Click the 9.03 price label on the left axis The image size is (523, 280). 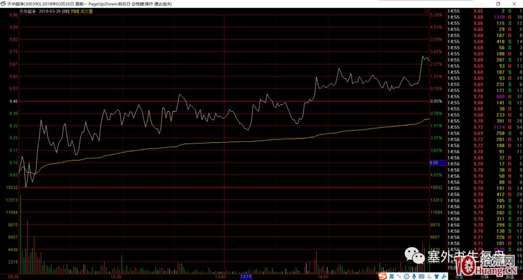14,175
